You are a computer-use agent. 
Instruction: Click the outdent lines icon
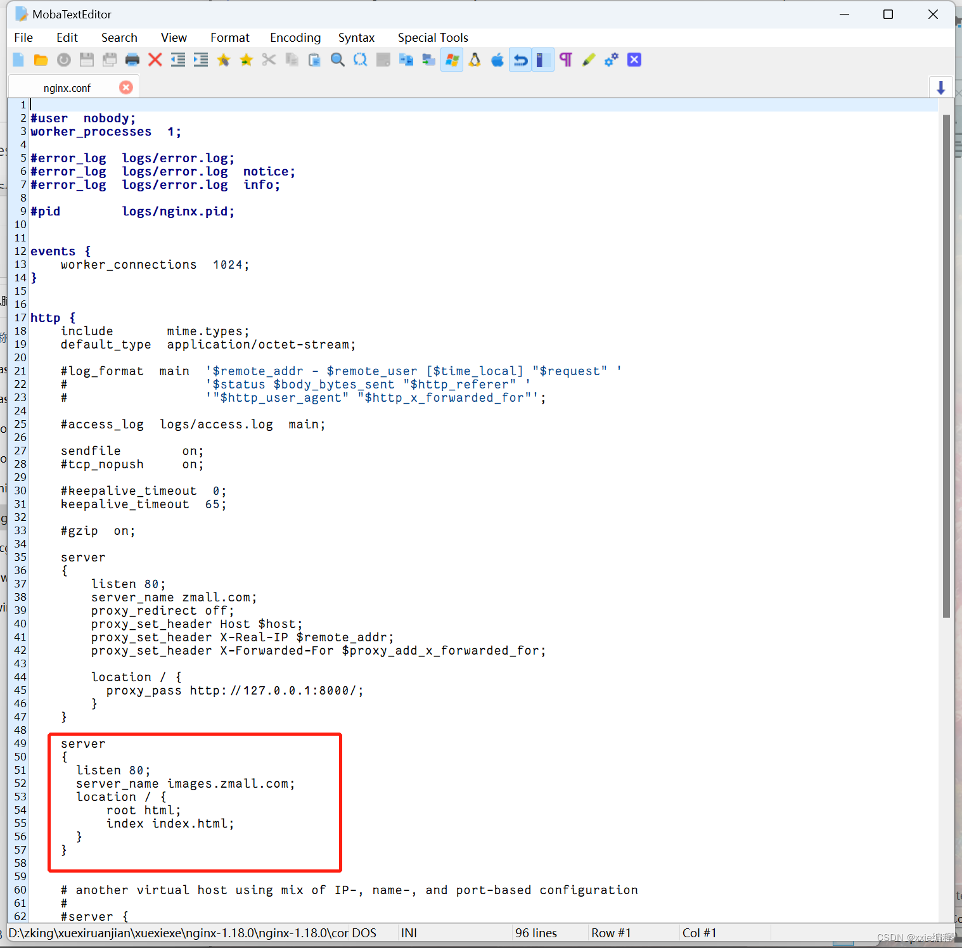tap(178, 60)
